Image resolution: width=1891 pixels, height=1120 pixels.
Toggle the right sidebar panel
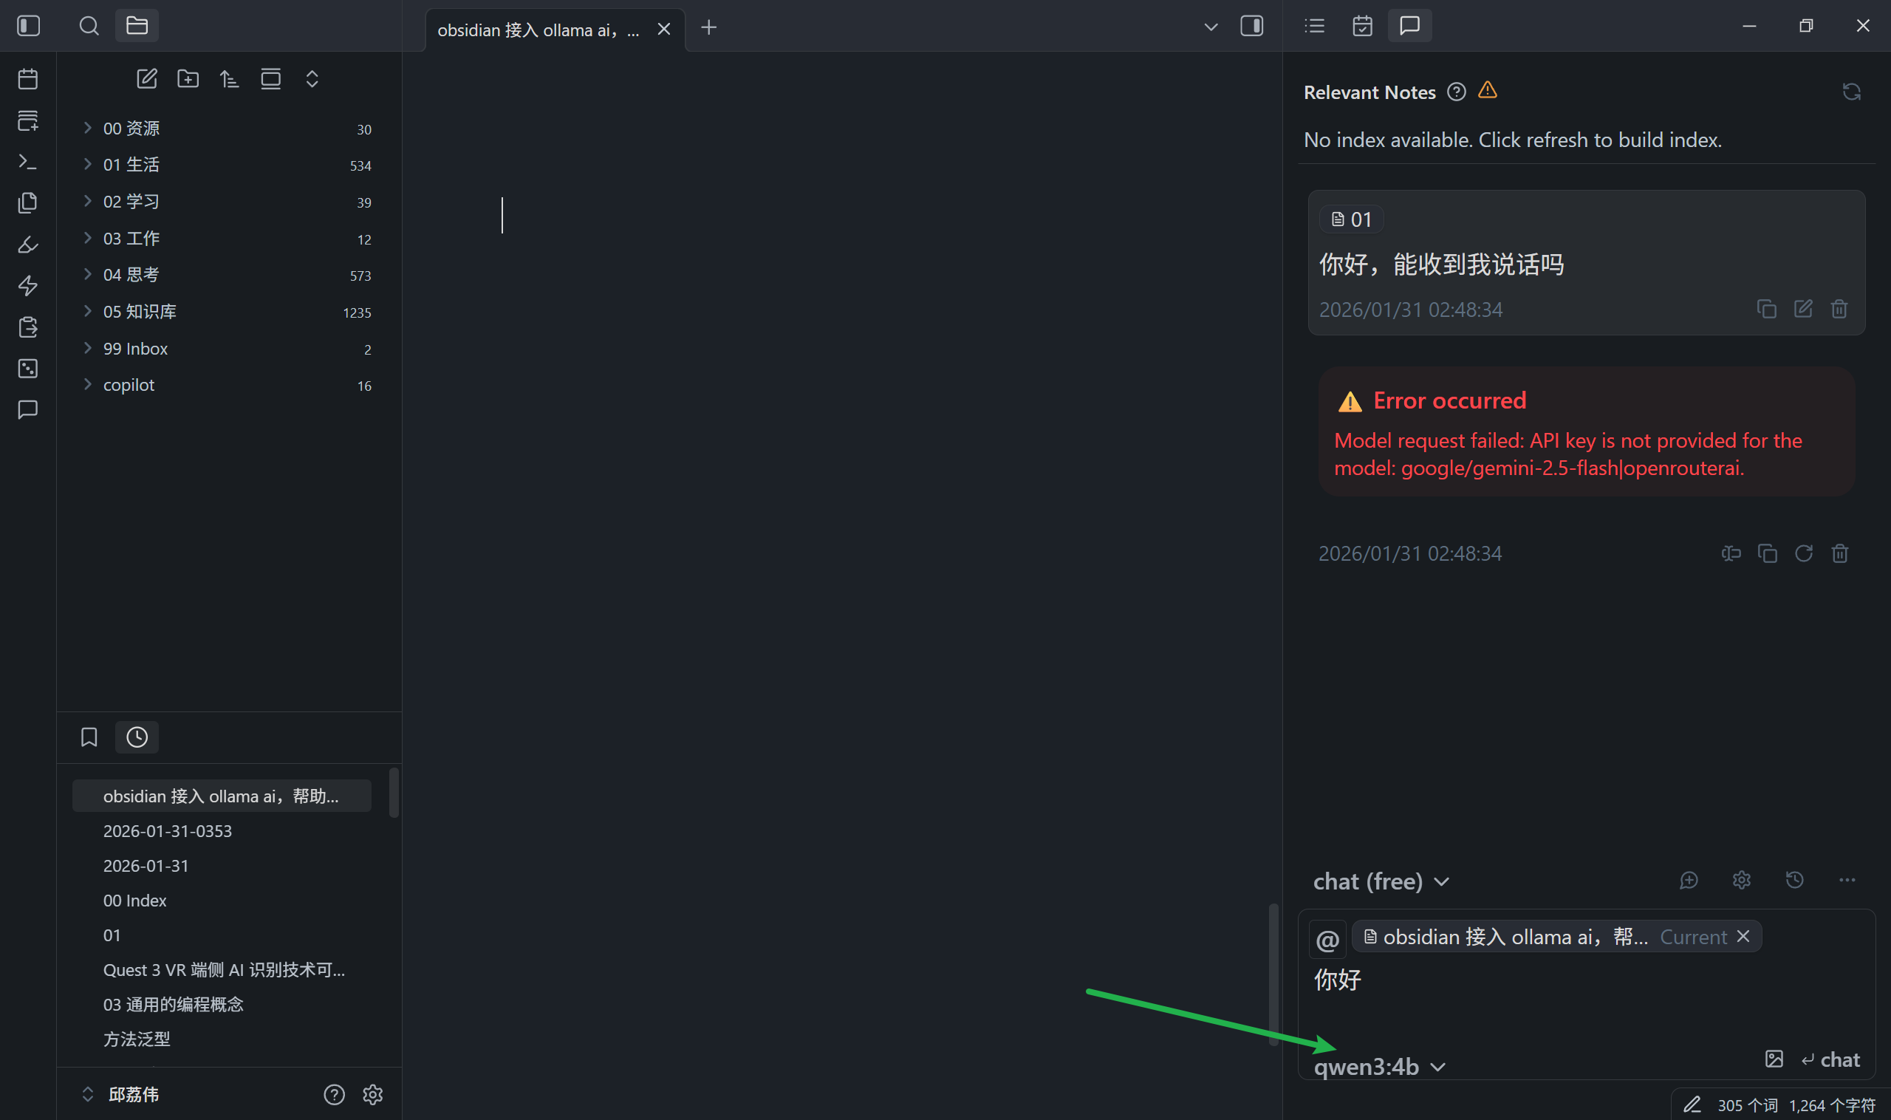[1251, 27]
